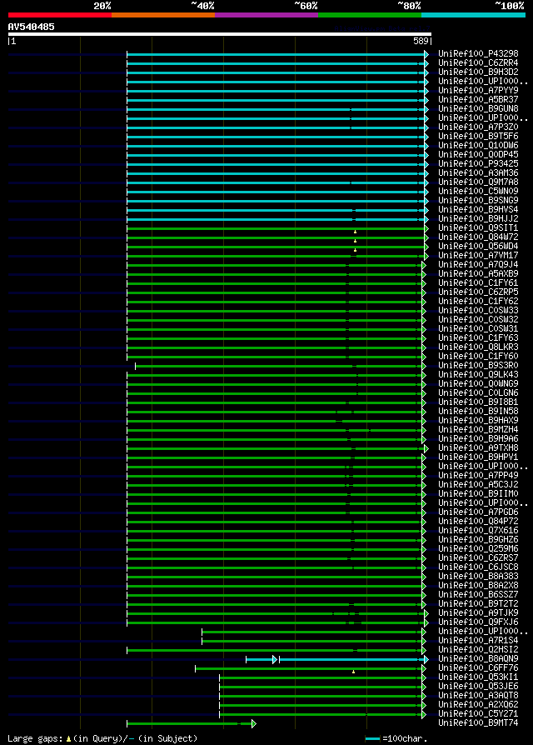Viewport: 533px width, 745px height.
Task: Click the UniRef100_Q9FXJ6 label
Action: click(478, 622)
